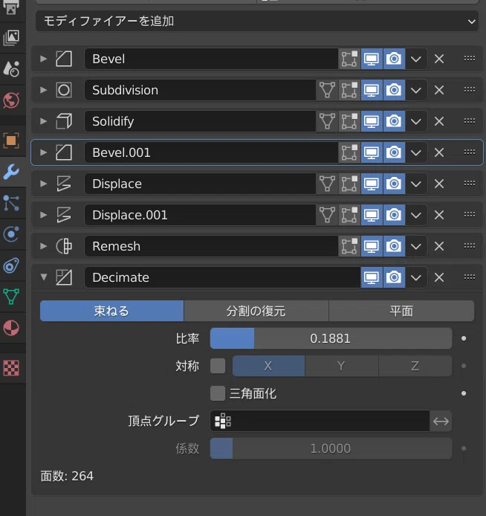Click the 頂点グループ vertex group field
Viewport: 486px width, 516px height.
(320, 421)
